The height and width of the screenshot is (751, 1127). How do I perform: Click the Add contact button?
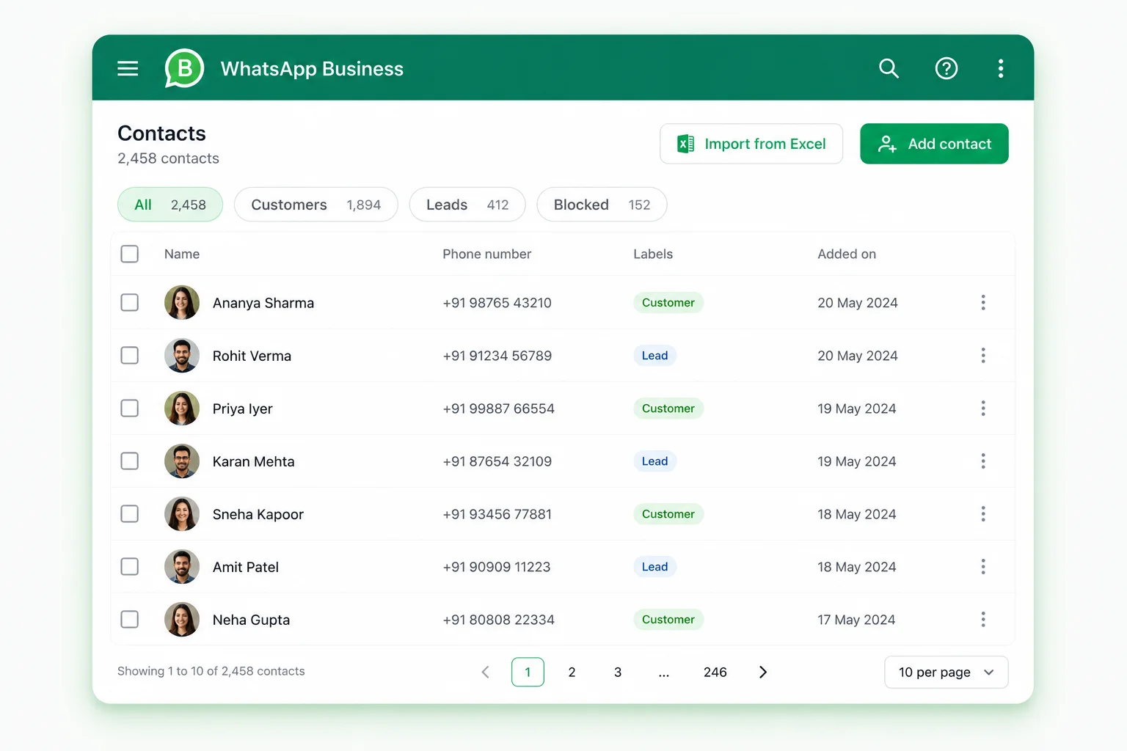[934, 144]
